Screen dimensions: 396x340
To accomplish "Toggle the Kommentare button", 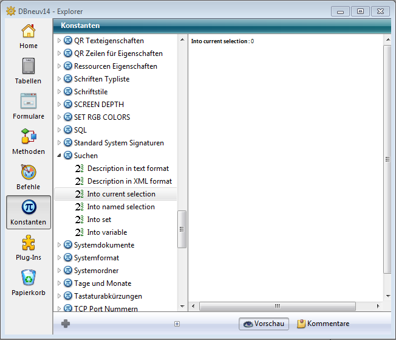I will pos(323,324).
